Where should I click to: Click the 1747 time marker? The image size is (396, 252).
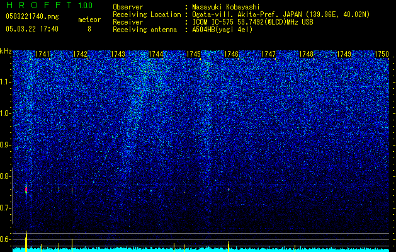click(x=268, y=54)
